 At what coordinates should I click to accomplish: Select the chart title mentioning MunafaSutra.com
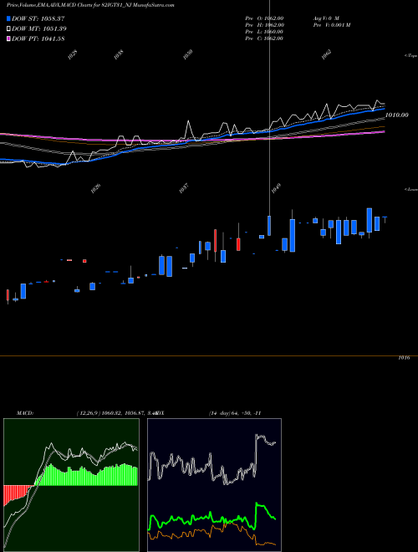click(x=90, y=5)
